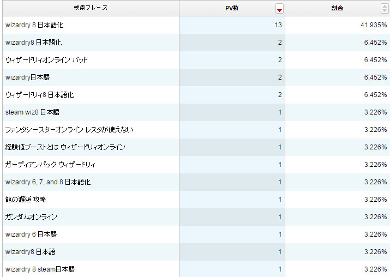Click 6.452% in the 'wizardry日本語' row

coord(375,77)
